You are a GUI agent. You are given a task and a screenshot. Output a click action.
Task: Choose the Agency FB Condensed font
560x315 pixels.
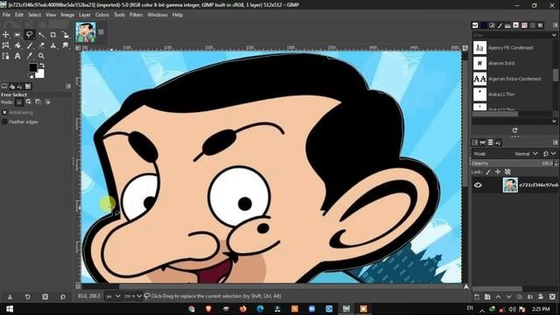click(x=512, y=47)
